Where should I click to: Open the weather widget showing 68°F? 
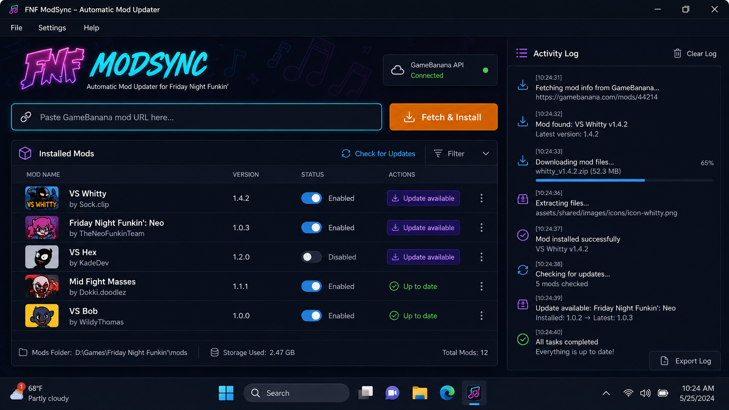point(39,393)
